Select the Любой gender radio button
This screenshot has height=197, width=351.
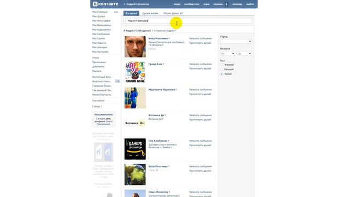pos(222,74)
